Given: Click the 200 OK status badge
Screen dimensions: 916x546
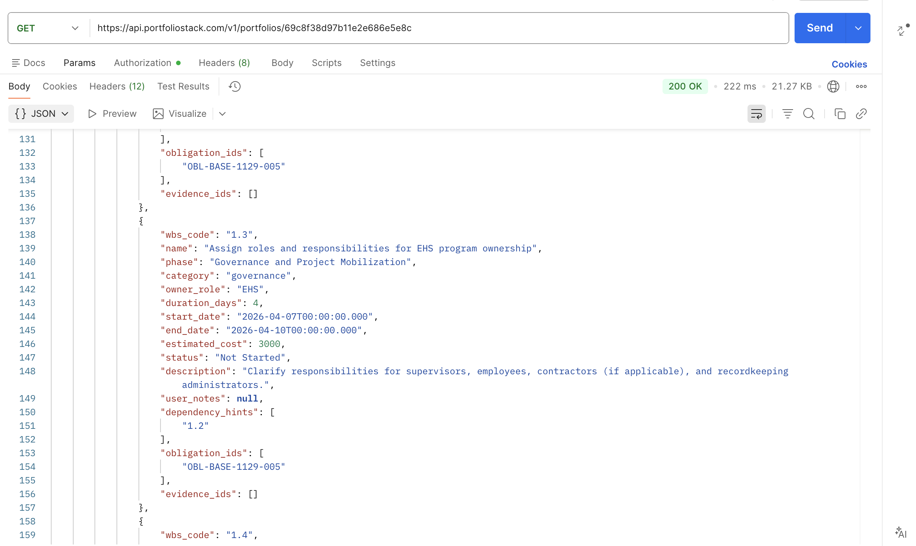Looking at the screenshot, I should tap(685, 86).
